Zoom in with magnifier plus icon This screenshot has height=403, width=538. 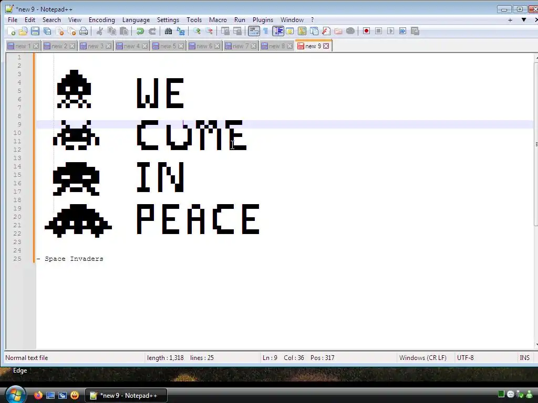(196, 31)
